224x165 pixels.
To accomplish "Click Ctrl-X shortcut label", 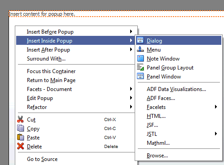I will tap(110, 119).
